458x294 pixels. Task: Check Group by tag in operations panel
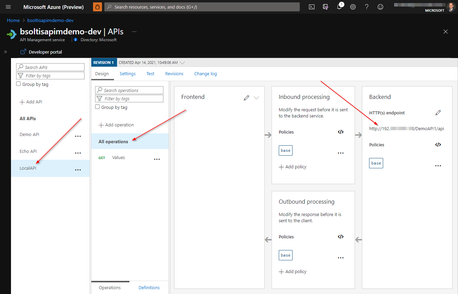(97, 107)
